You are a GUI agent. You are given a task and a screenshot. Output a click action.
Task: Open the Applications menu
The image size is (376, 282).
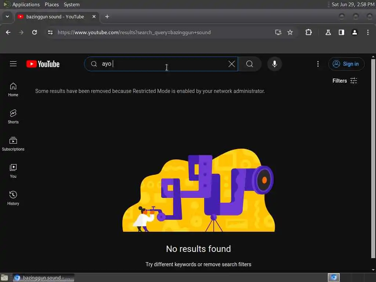26,4
